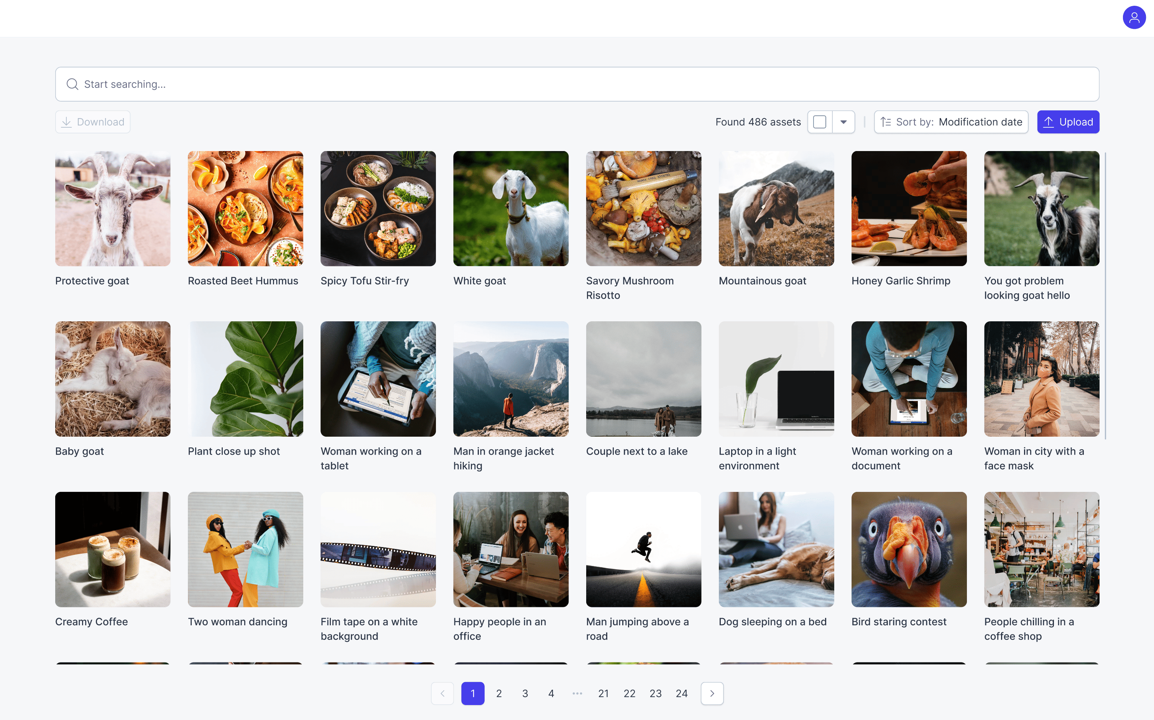
Task: Open the user profile avatar menu
Action: coord(1134,18)
